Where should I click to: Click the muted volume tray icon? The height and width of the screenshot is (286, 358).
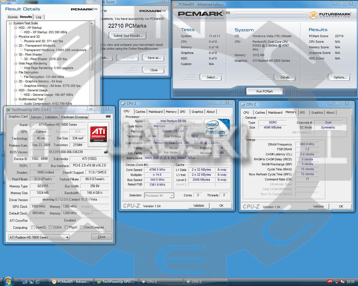[x=343, y=282]
